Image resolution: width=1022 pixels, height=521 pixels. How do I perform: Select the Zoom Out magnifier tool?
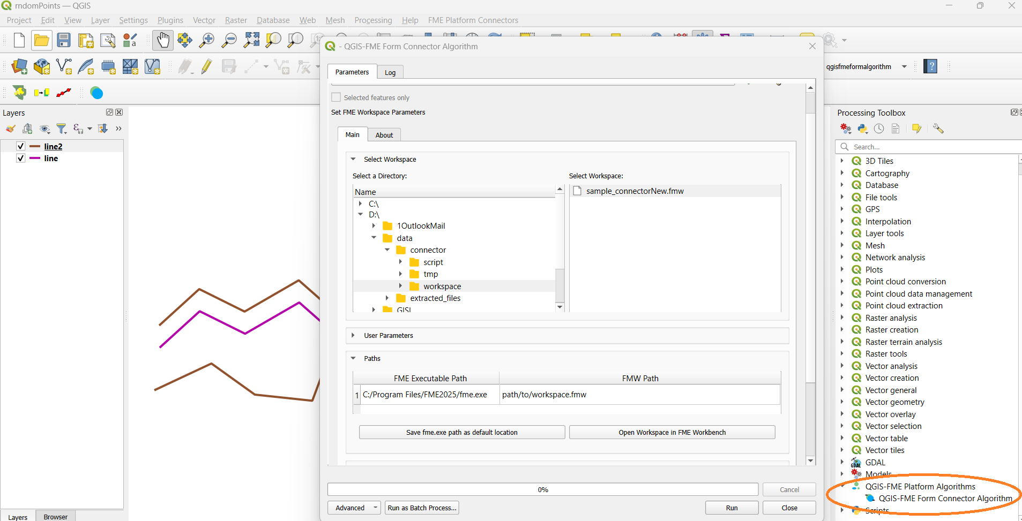click(x=229, y=40)
